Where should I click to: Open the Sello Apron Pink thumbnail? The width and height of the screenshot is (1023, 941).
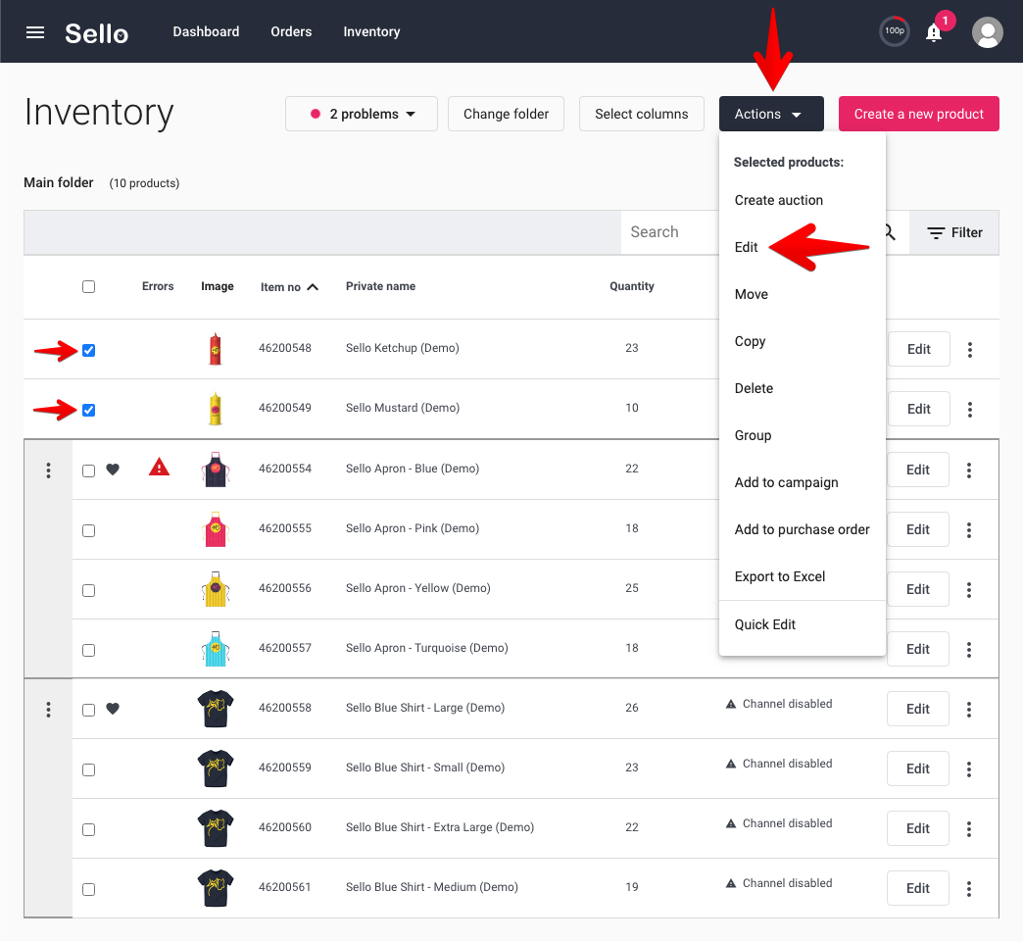click(x=216, y=528)
